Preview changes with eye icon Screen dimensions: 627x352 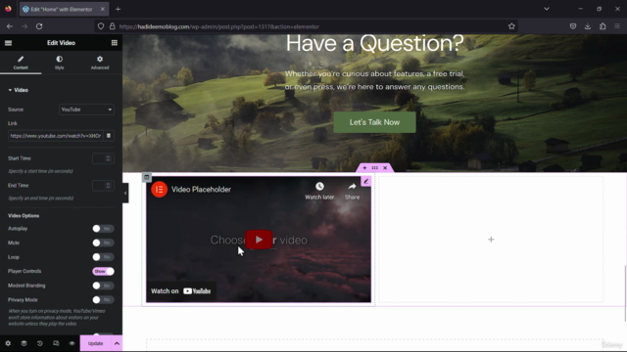pos(72,343)
